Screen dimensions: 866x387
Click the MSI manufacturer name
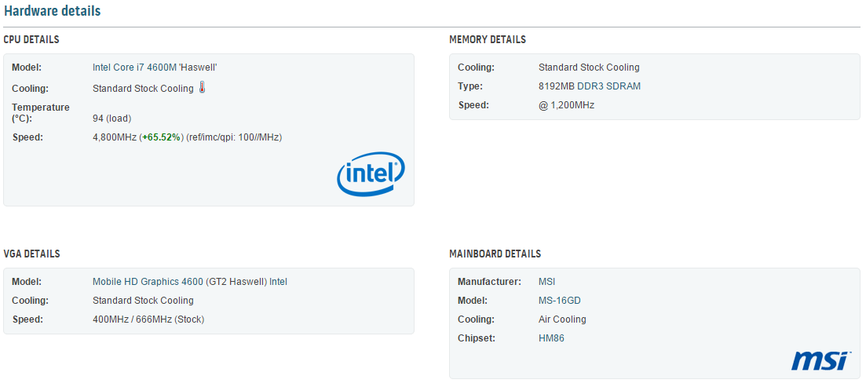547,282
